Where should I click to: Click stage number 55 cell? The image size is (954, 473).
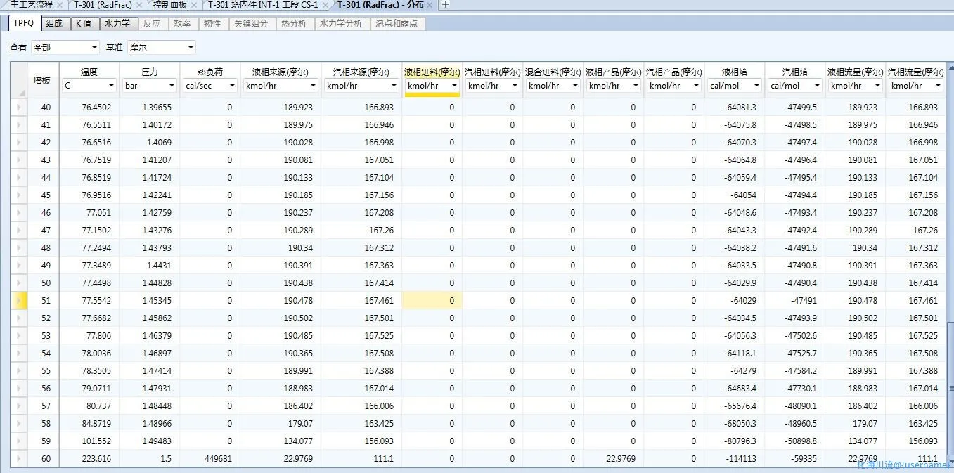[44, 370]
